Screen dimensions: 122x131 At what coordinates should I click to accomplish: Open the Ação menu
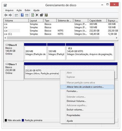click(19, 10)
